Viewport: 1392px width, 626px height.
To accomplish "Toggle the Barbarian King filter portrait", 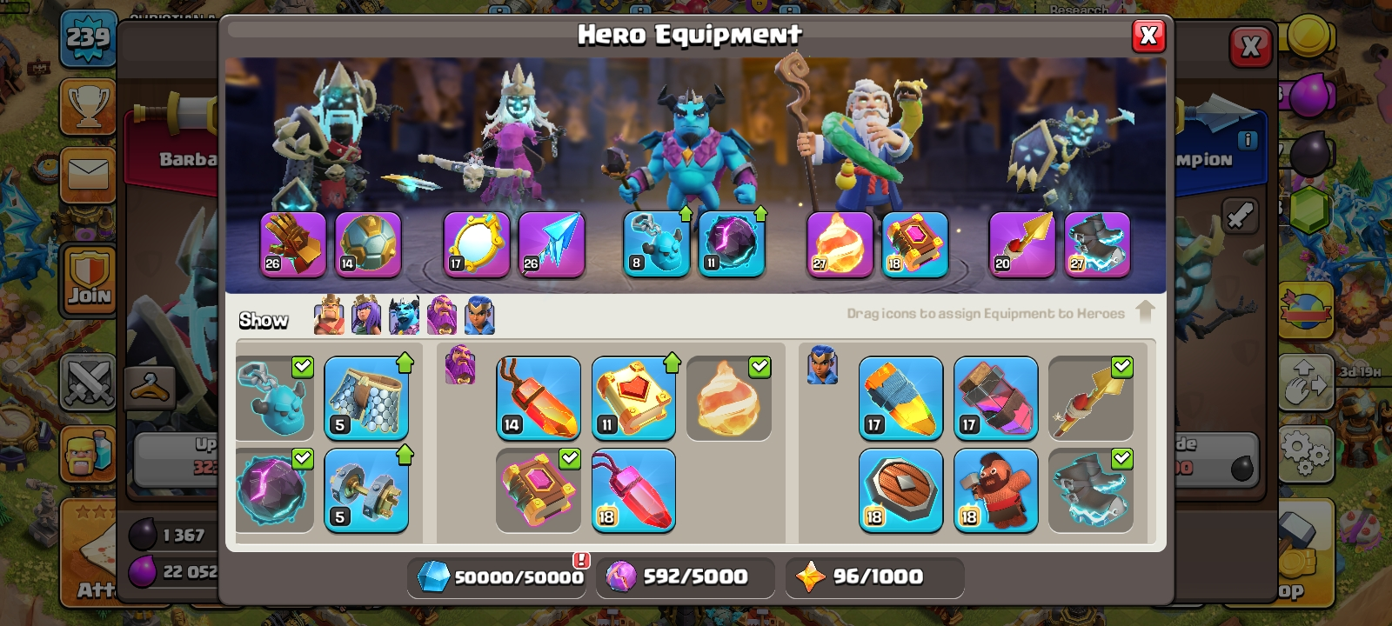I will 329,316.
